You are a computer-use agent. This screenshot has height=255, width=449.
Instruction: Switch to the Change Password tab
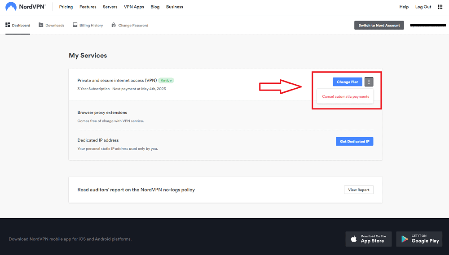(130, 25)
